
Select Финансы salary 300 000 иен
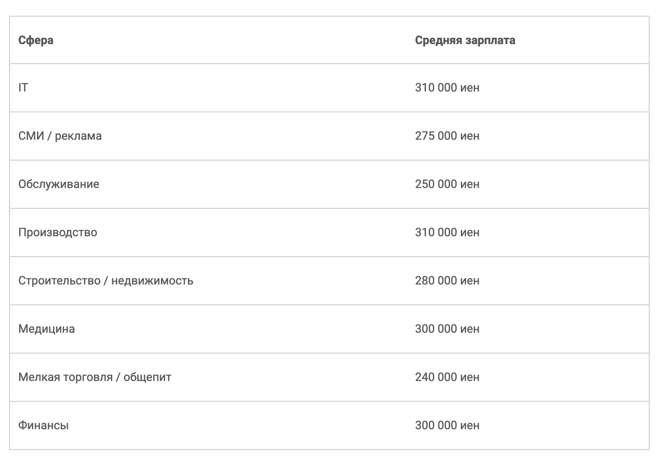(447, 426)
